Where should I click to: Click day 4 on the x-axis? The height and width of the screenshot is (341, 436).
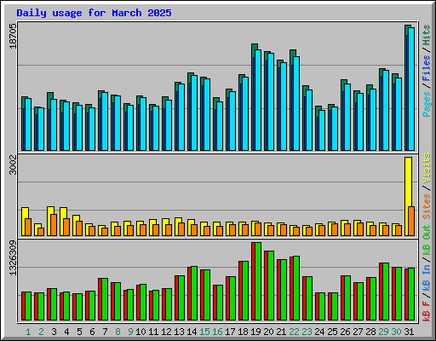[x=66, y=332]
